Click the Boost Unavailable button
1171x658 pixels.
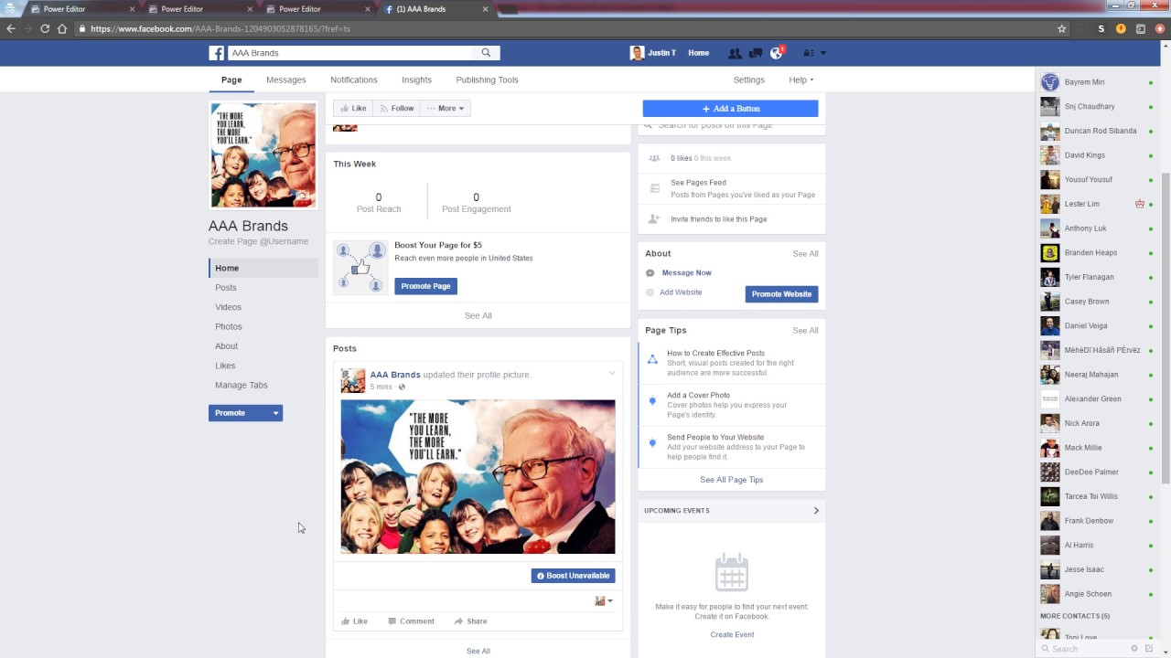(573, 576)
